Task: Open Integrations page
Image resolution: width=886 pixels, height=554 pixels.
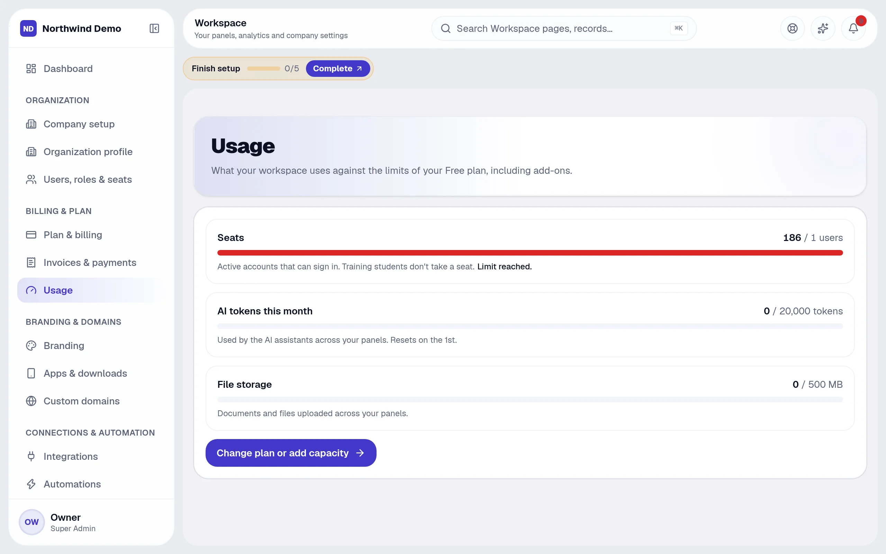Action: click(x=91, y=457)
